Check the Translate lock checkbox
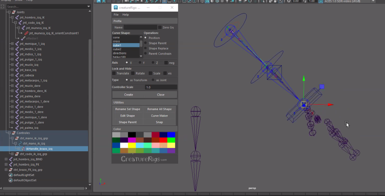 click(x=114, y=73)
